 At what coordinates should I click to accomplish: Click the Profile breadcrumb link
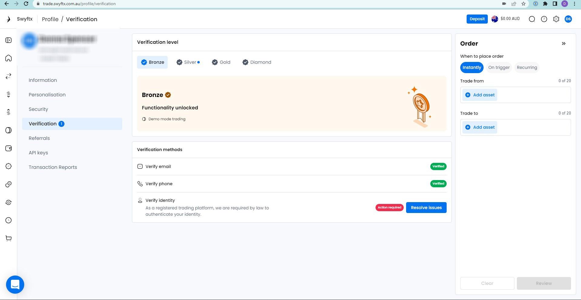(50, 19)
